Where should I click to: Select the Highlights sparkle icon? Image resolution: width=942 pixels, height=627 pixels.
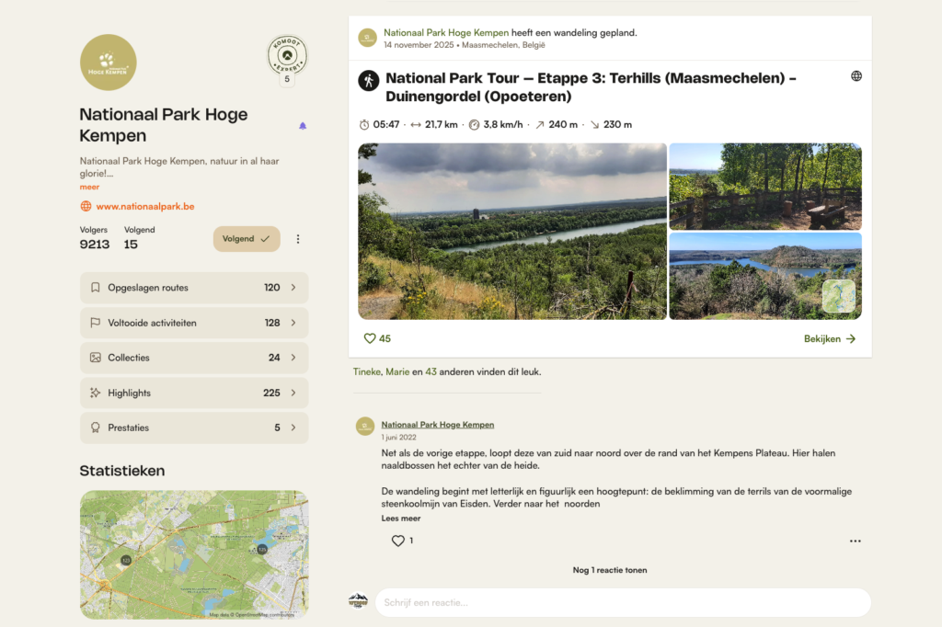point(95,393)
